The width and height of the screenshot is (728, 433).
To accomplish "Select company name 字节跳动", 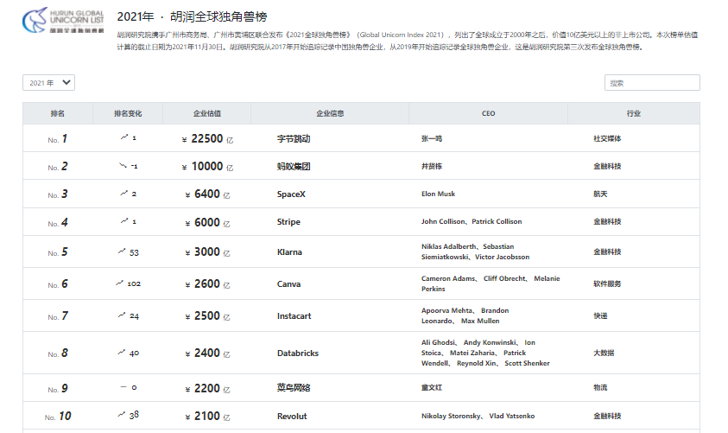I will point(294,138).
